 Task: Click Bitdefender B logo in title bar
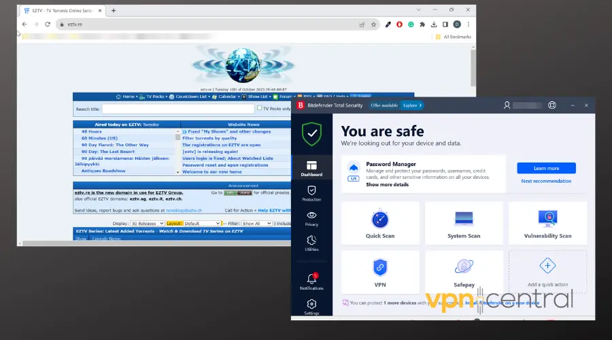(301, 105)
